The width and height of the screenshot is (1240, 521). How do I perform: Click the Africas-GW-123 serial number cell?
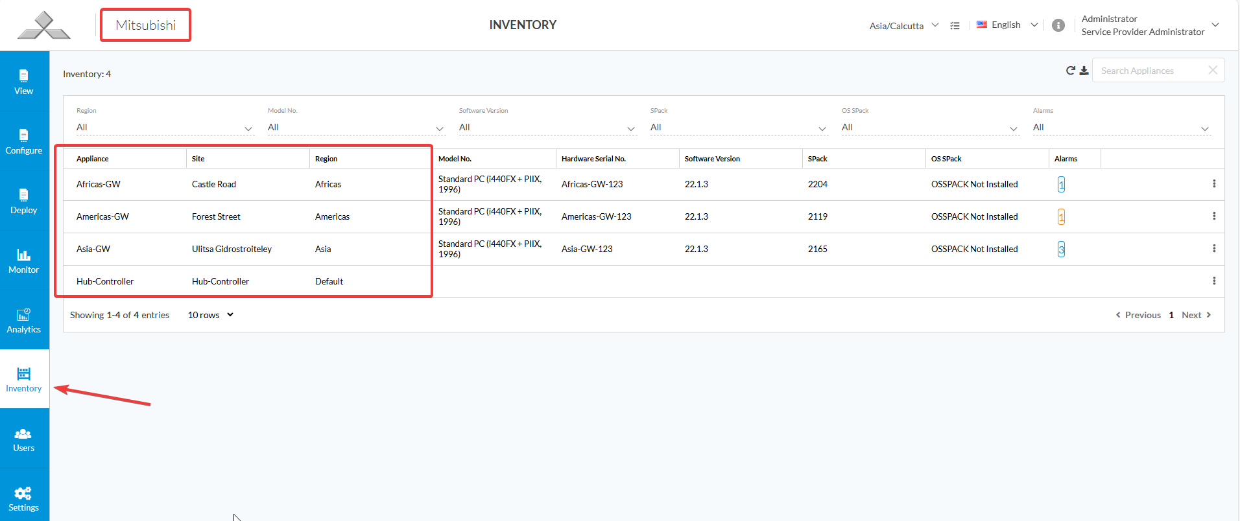592,184
